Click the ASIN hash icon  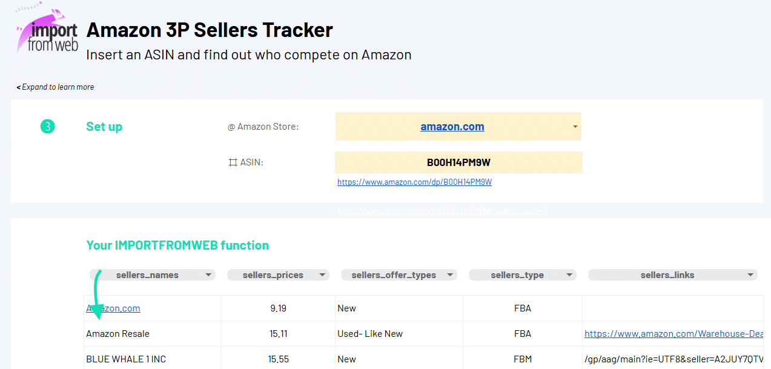(233, 162)
